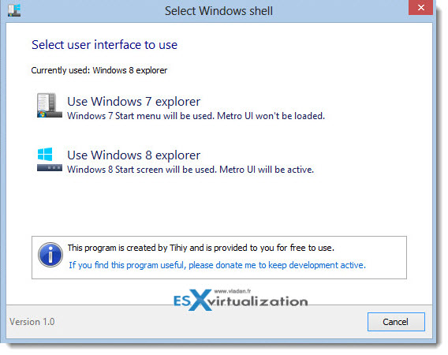Close the Select Windows shell dialog
This screenshot has height=355, width=448.
(420, 7)
